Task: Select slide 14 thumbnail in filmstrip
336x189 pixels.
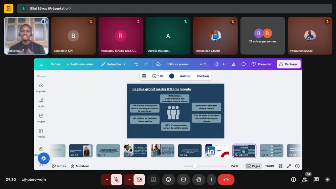Action: (190, 151)
